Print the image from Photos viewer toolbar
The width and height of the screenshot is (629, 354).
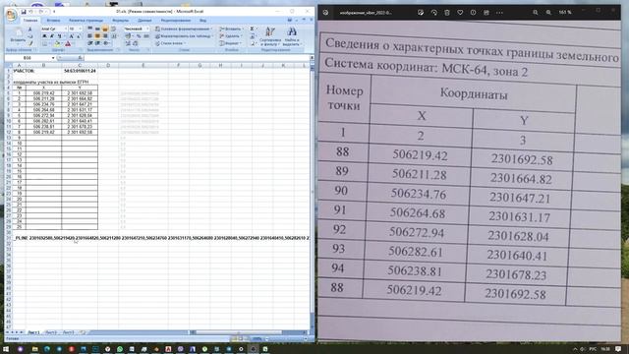click(x=486, y=13)
